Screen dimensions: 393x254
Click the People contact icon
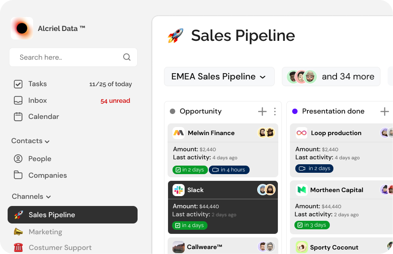pos(18,158)
